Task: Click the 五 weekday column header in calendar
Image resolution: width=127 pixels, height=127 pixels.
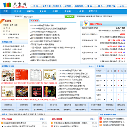Action: point(118,71)
